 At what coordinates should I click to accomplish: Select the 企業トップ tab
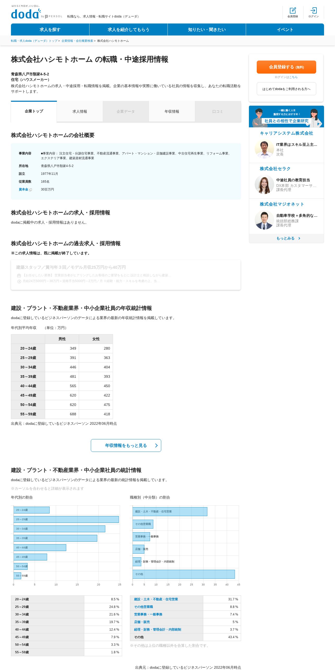tap(34, 111)
